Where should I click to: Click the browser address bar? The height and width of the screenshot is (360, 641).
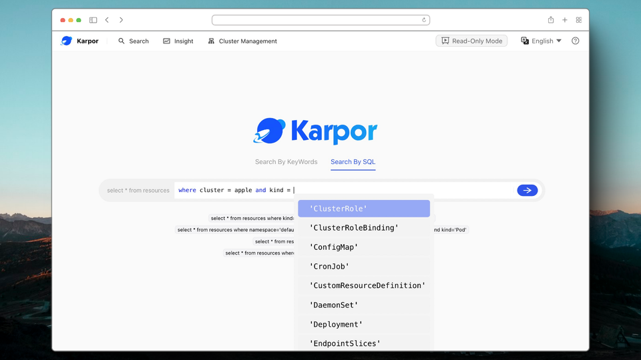tap(320, 20)
